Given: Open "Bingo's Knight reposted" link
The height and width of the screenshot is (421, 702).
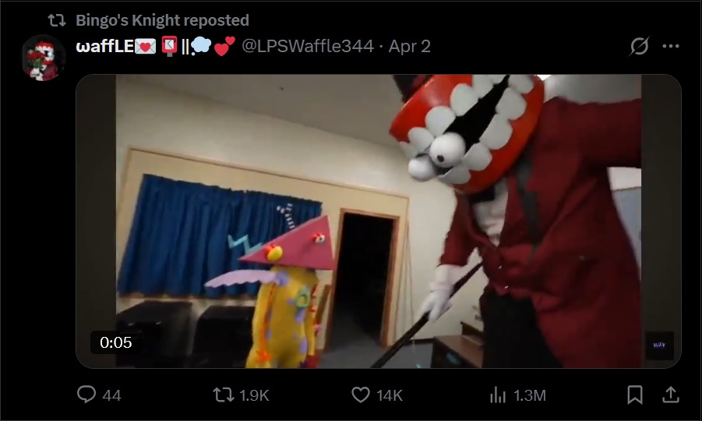Looking at the screenshot, I should [x=162, y=20].
